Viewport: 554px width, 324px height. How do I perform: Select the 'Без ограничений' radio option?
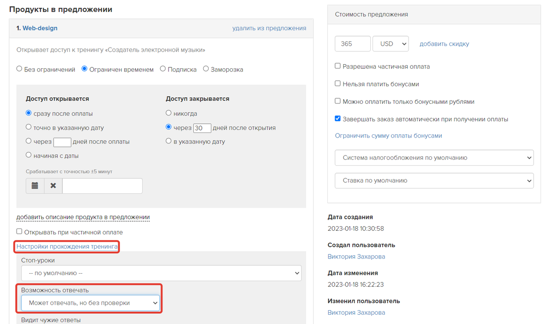(x=19, y=69)
